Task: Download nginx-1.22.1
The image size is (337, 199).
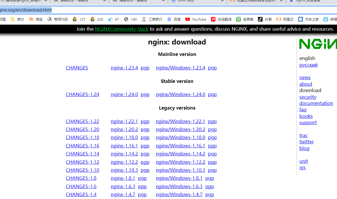Action: click(x=124, y=121)
